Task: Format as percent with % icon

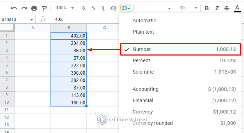Action: click(94, 8)
